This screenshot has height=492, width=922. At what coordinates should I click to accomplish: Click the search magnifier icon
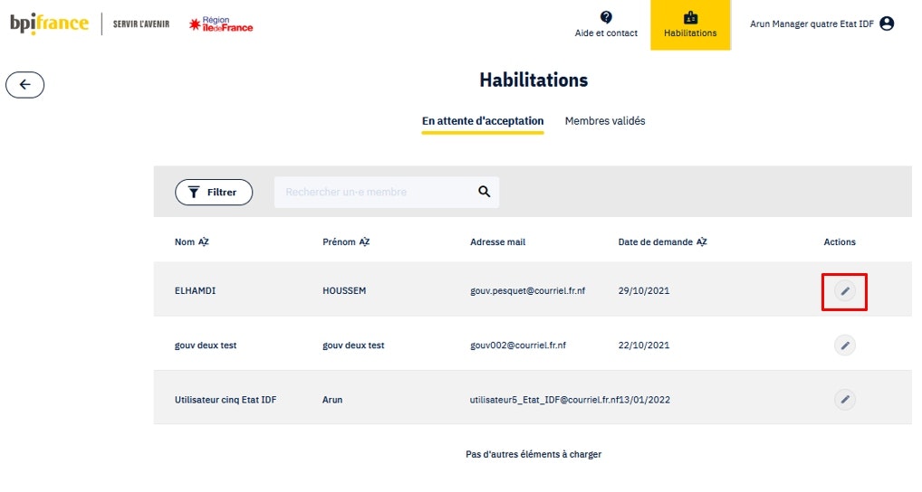point(485,192)
